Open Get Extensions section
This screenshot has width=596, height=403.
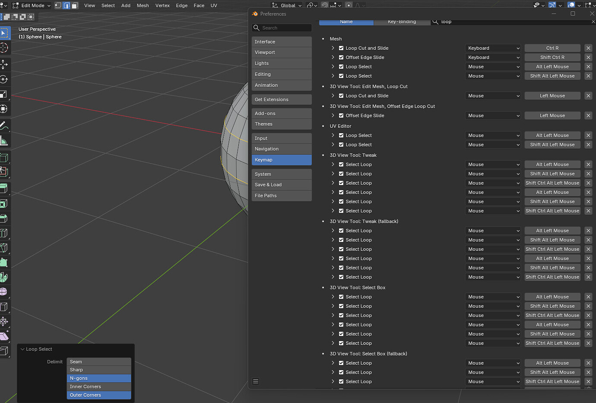(x=282, y=99)
